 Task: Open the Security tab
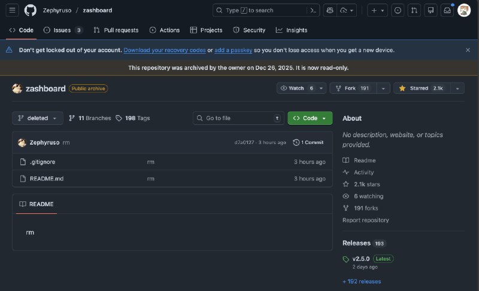(x=249, y=30)
